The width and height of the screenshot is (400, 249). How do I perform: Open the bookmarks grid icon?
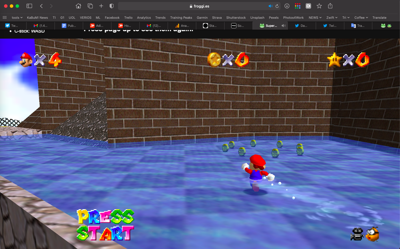(x=5, y=18)
